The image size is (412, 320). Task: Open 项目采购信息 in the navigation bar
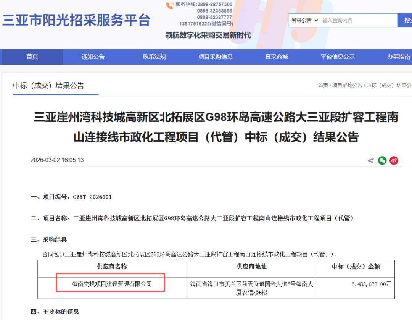(x=215, y=57)
